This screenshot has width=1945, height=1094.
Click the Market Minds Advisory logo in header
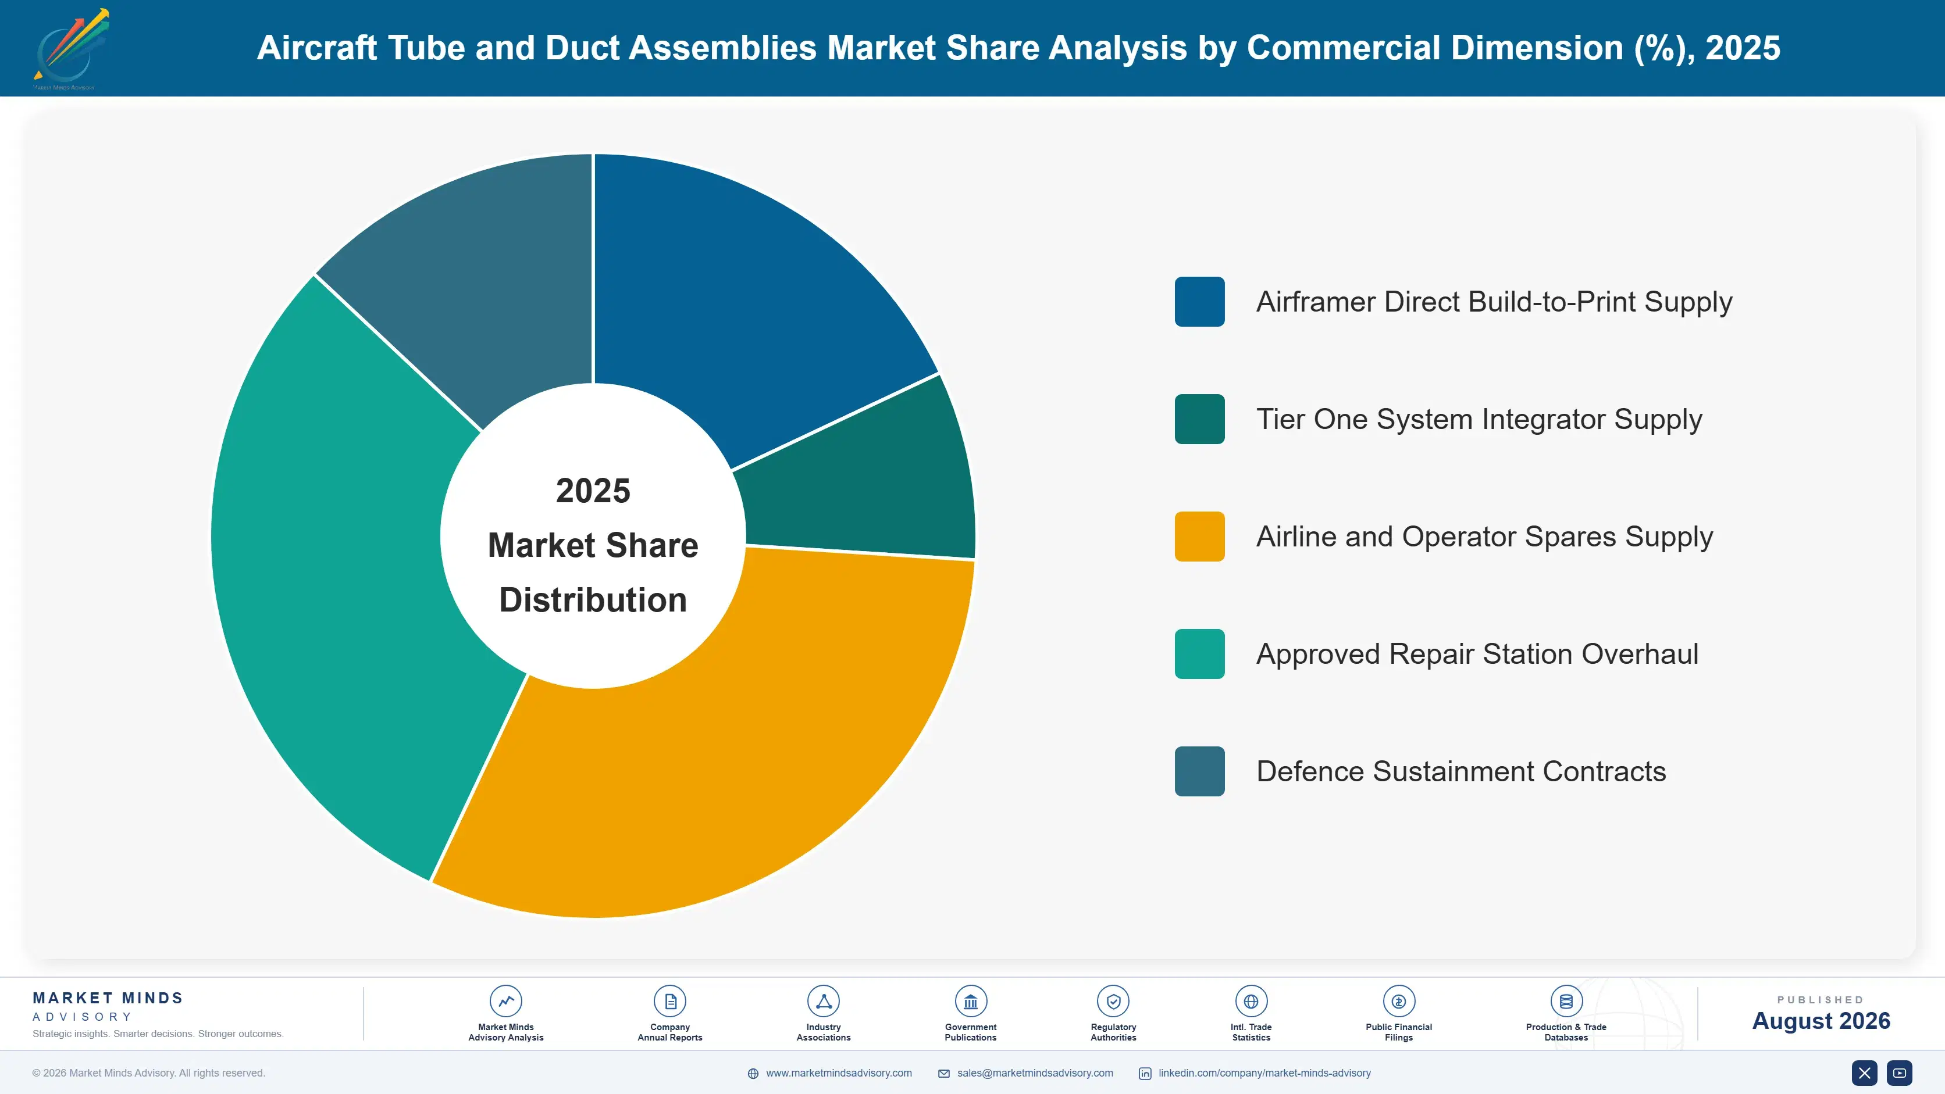[x=72, y=49]
